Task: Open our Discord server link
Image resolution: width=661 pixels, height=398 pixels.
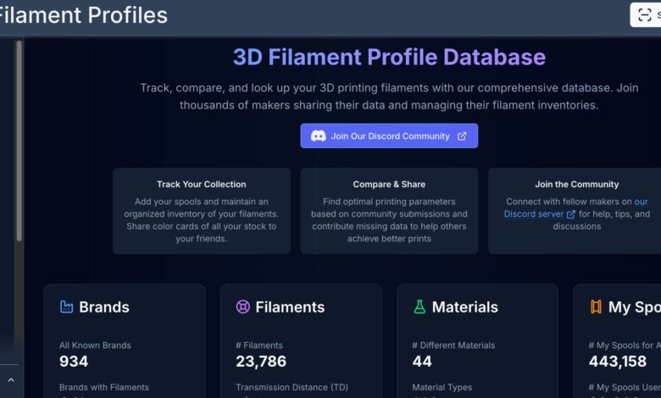Action: 534,214
